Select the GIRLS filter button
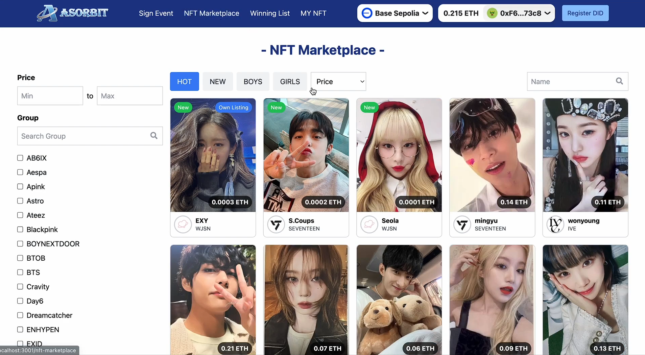The height and width of the screenshot is (355, 645). (290, 81)
